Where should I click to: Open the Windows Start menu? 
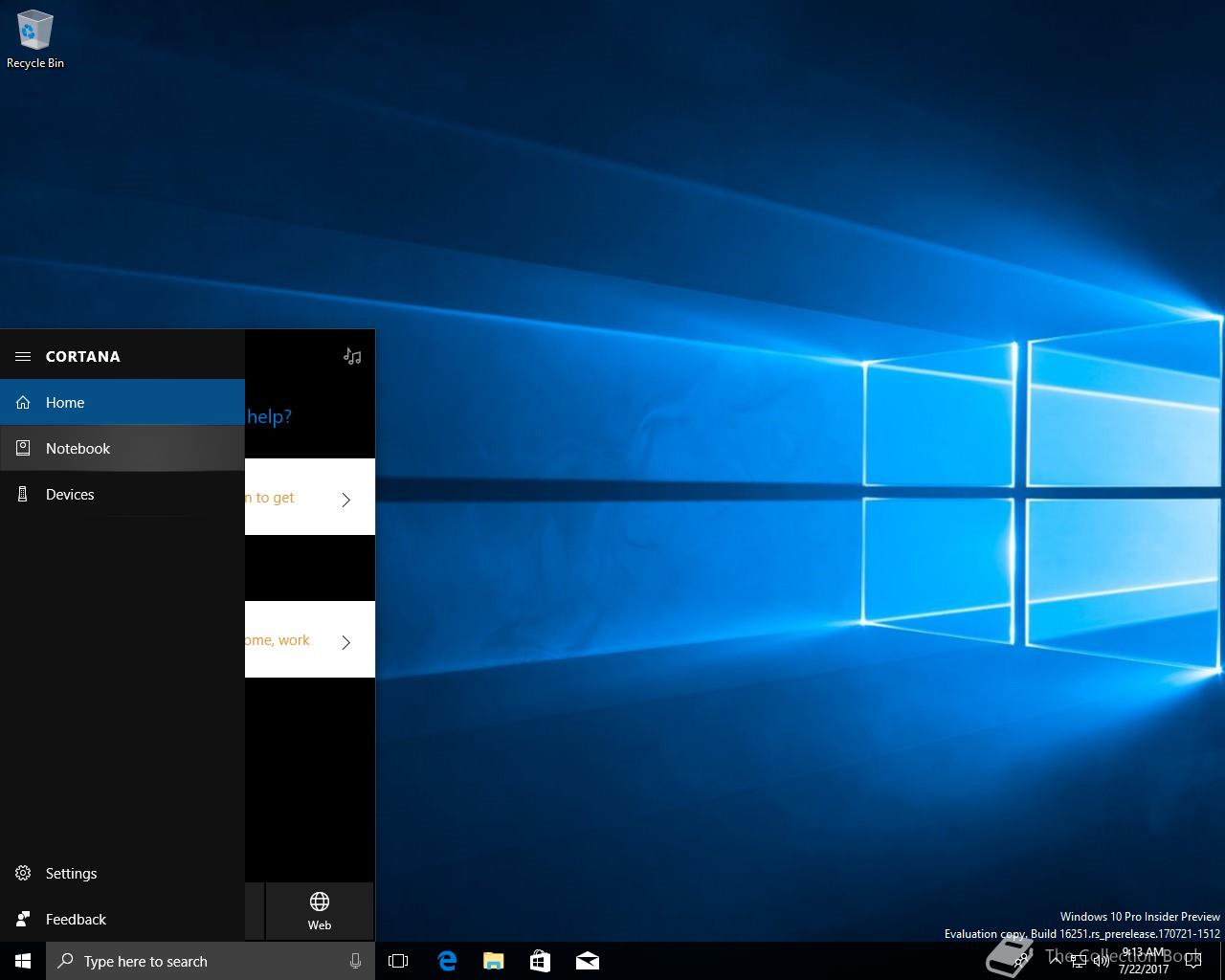23,961
